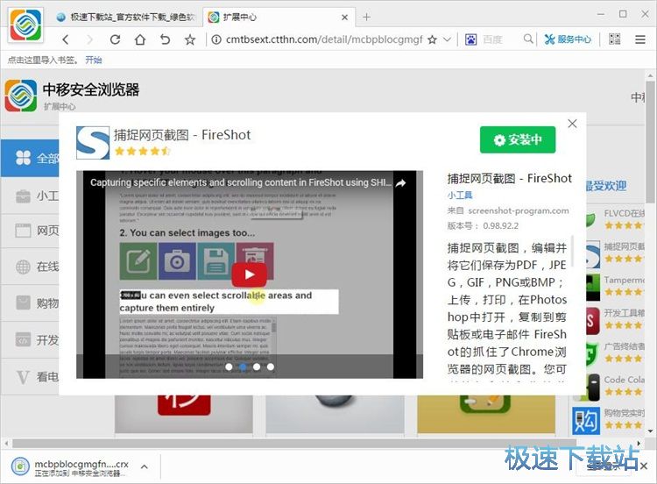Go to home page via house icon
This screenshot has height=484, width=657.
tap(140, 39)
